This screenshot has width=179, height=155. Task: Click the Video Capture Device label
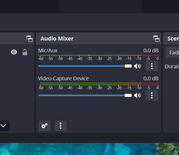[x=63, y=79]
